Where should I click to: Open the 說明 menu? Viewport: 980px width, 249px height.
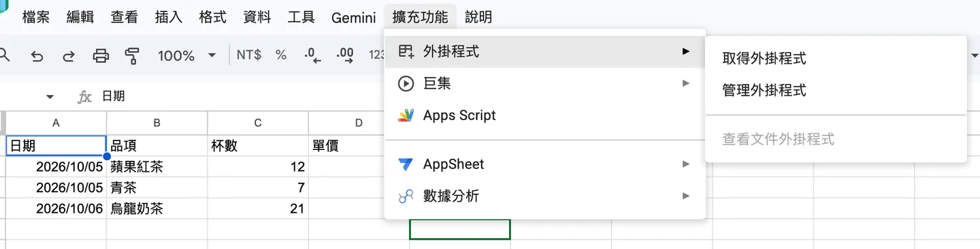tap(478, 17)
